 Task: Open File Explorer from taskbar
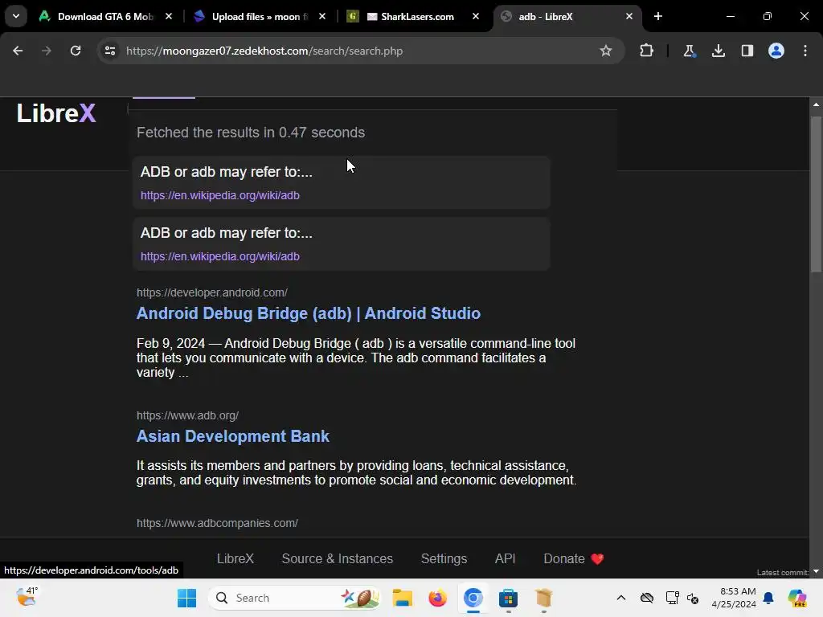click(402, 598)
